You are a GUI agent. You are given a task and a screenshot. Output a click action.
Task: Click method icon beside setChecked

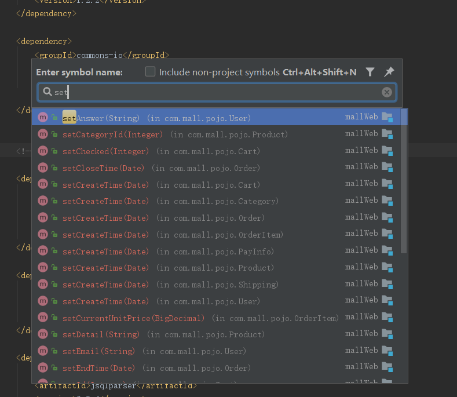tap(43, 151)
